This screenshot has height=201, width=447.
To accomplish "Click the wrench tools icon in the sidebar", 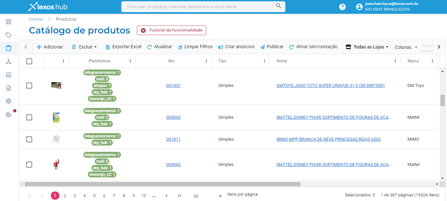I will (9, 61).
